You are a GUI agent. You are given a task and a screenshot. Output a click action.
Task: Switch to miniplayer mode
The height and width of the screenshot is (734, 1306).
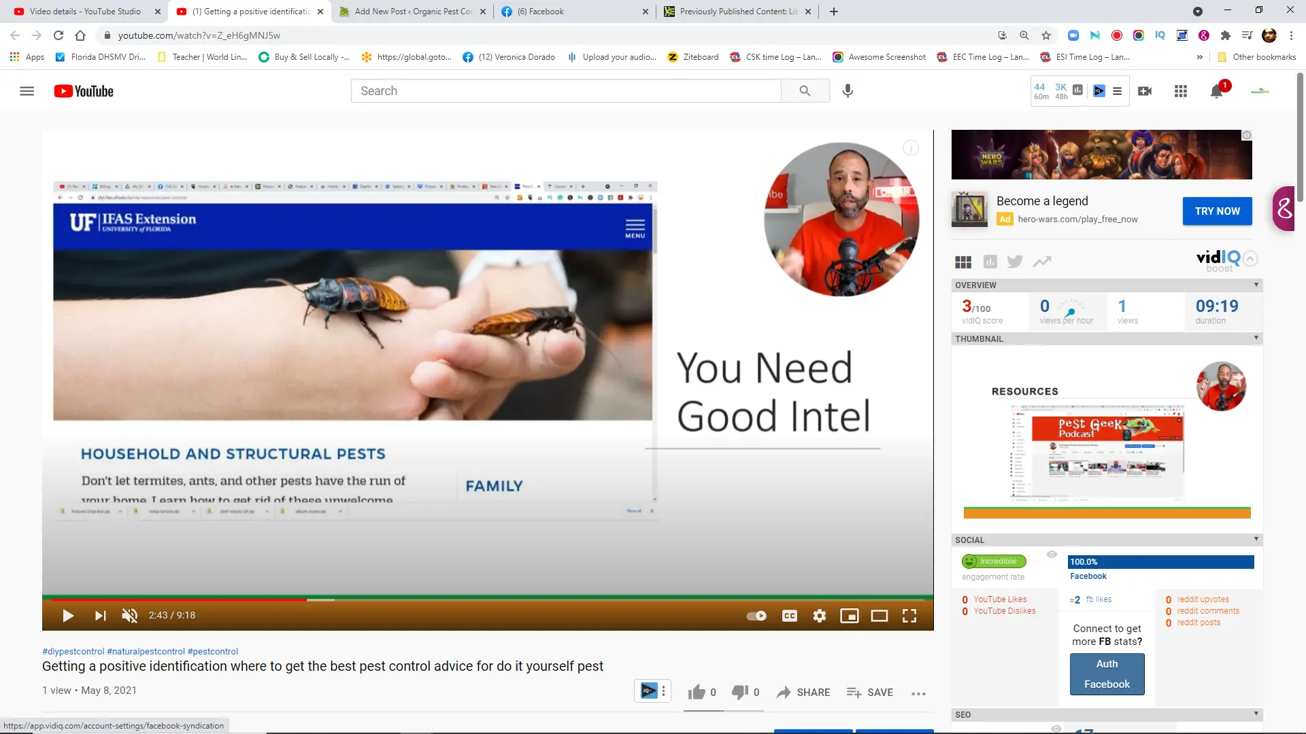click(850, 616)
